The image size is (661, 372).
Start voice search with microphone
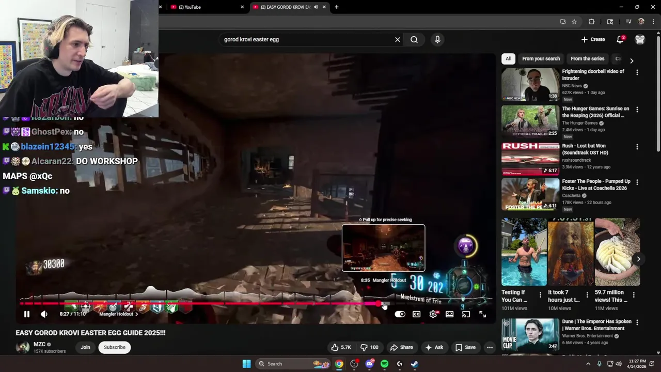[x=437, y=39]
